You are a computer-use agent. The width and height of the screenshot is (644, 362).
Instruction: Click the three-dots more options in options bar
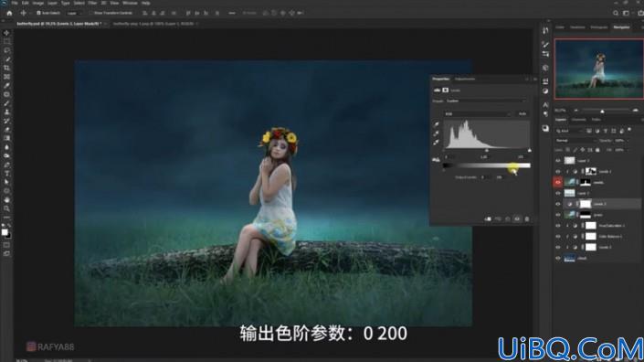232,13
